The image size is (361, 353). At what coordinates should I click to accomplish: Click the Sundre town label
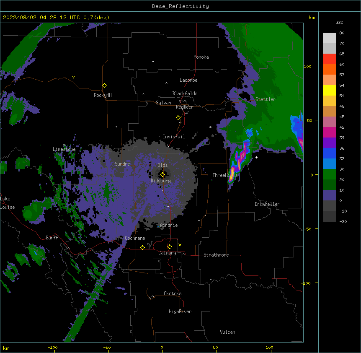(x=122, y=164)
